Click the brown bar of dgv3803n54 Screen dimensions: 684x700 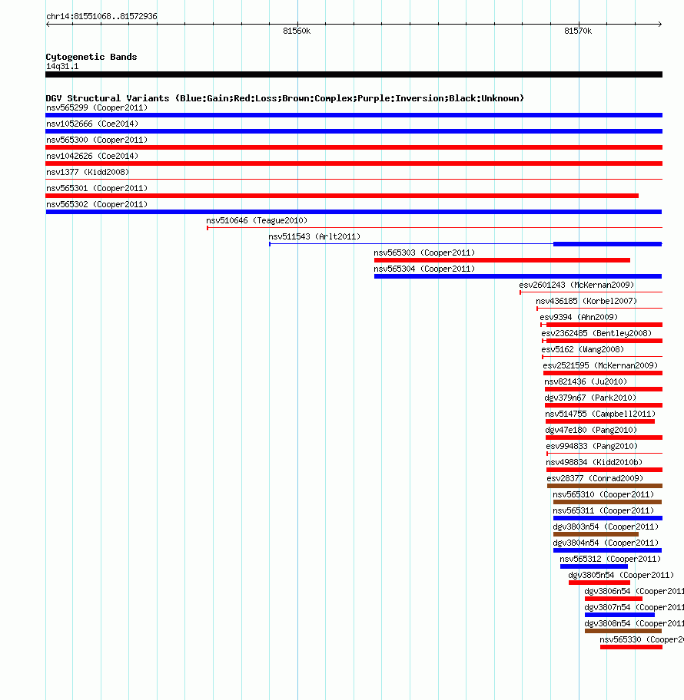point(596,534)
